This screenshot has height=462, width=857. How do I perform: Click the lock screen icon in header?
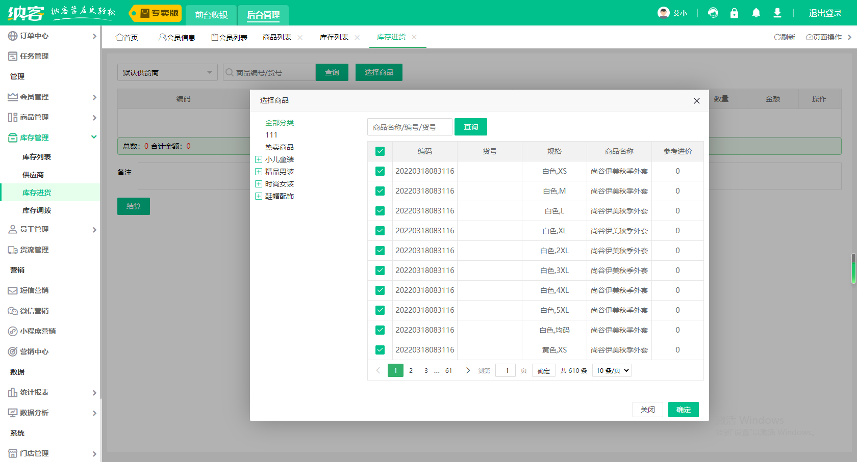tap(734, 13)
